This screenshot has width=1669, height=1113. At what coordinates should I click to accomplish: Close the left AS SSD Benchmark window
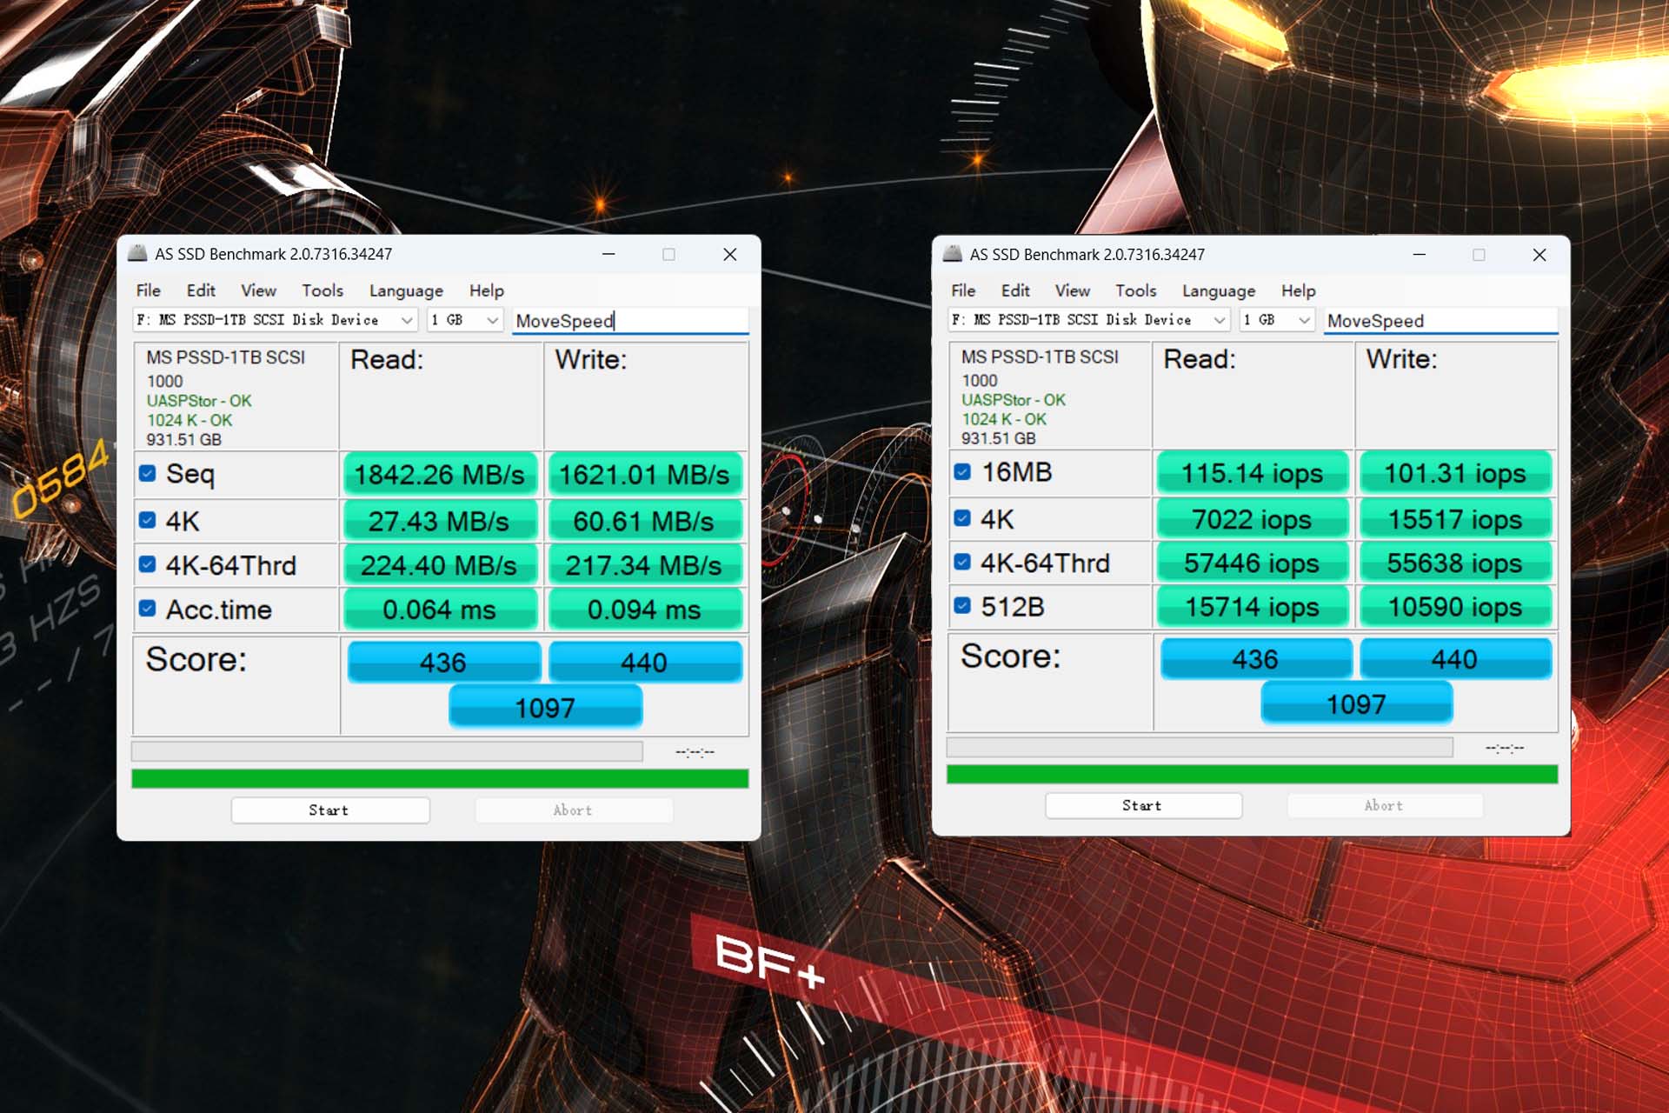(730, 254)
